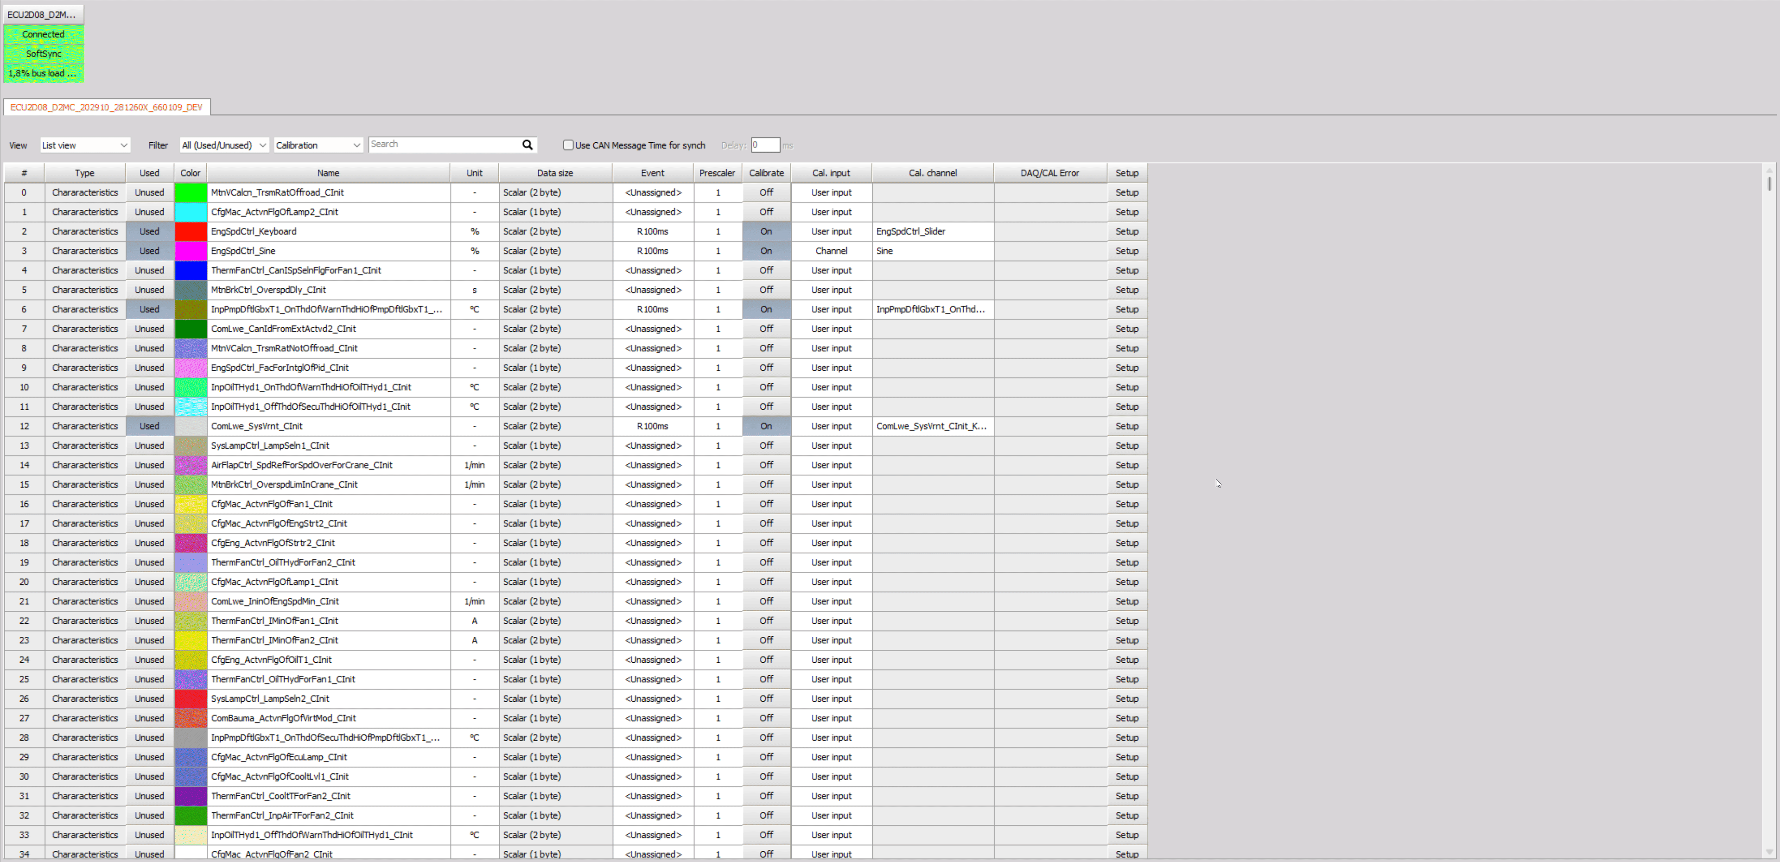
Task: Click scrollbar down arrow at list bottom
Action: [x=1770, y=852]
